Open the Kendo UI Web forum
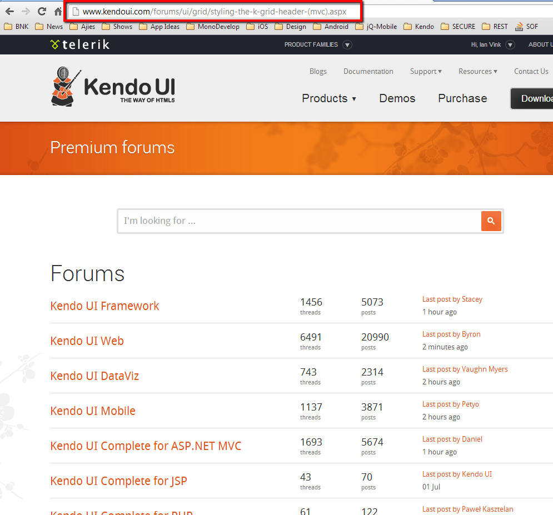 (87, 341)
